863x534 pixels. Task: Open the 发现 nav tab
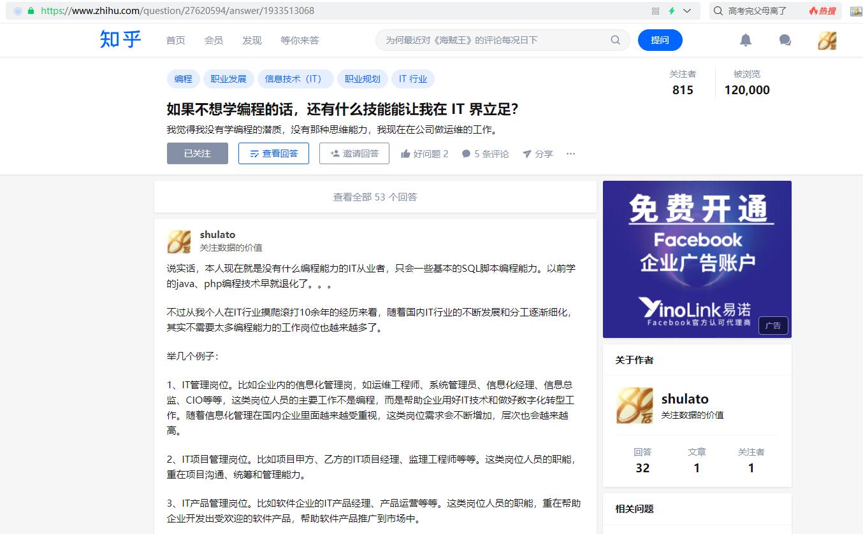pyautogui.click(x=252, y=40)
